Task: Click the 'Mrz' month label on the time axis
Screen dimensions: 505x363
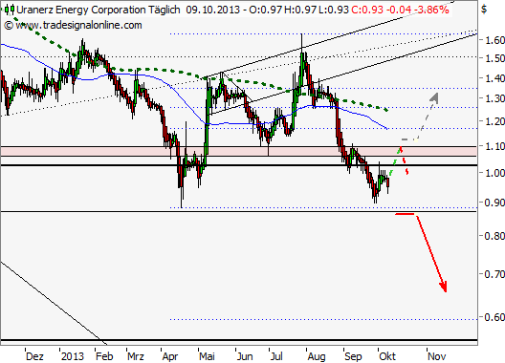Action: pyautogui.click(x=136, y=356)
